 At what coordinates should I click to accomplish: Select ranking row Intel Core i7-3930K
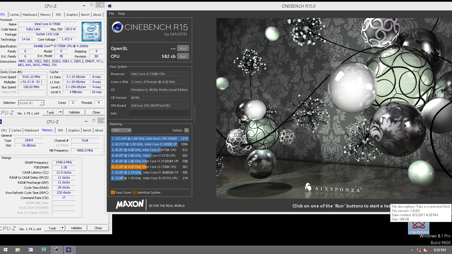click(x=150, y=144)
